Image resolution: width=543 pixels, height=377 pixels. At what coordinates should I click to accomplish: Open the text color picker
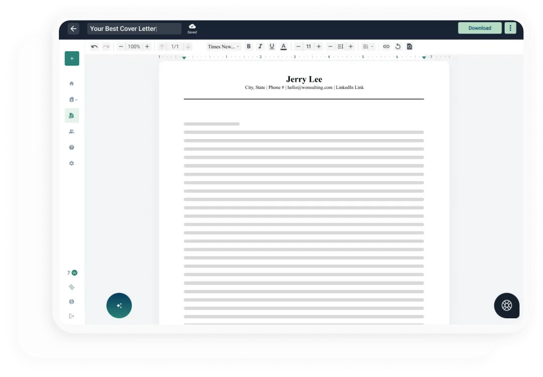283,46
